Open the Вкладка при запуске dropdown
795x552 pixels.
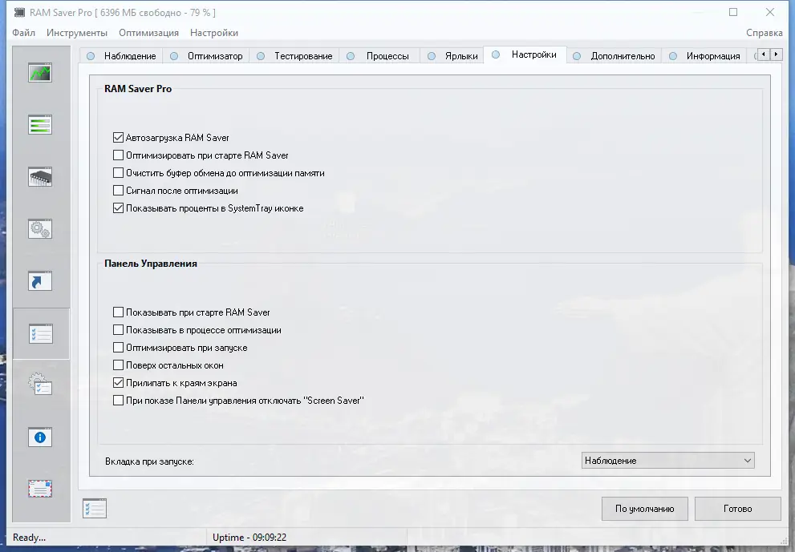667,461
